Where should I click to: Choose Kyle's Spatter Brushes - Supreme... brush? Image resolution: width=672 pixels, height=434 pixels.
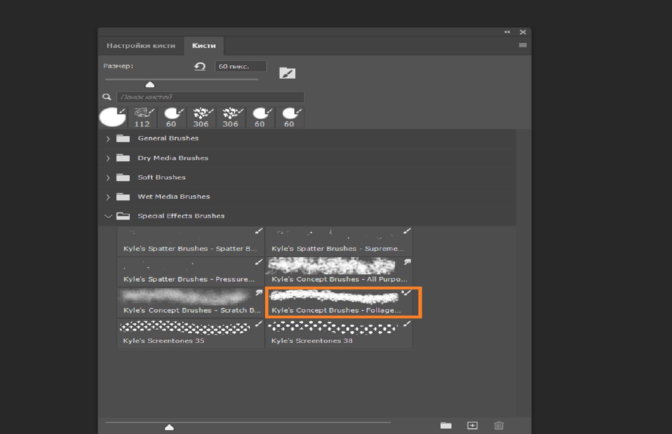(339, 241)
